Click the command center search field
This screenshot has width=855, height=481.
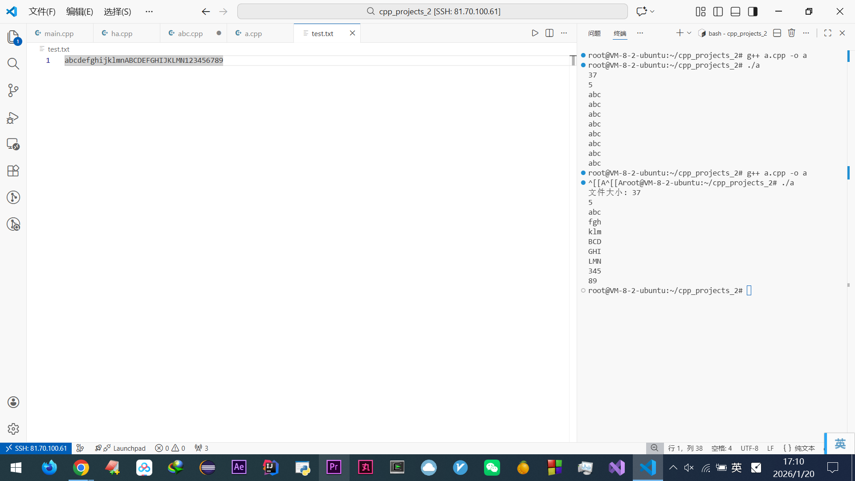click(x=432, y=12)
